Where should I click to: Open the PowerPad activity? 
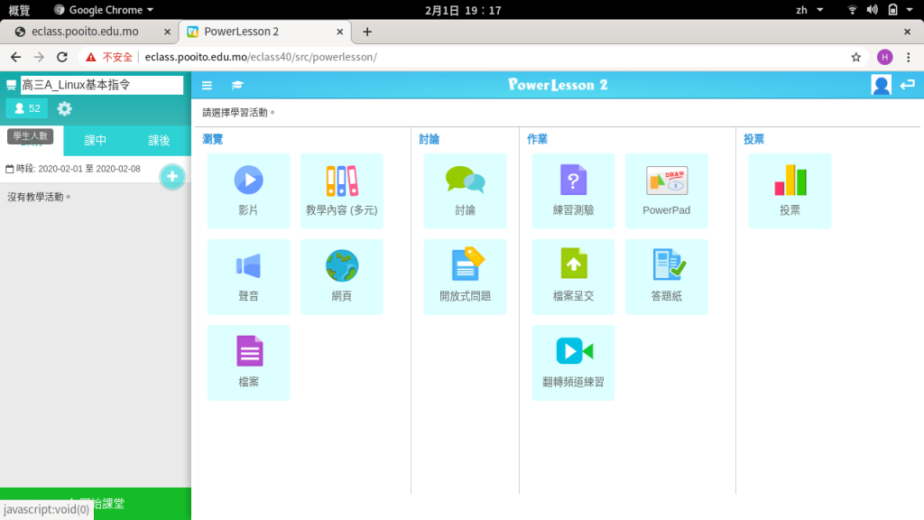pyautogui.click(x=666, y=190)
